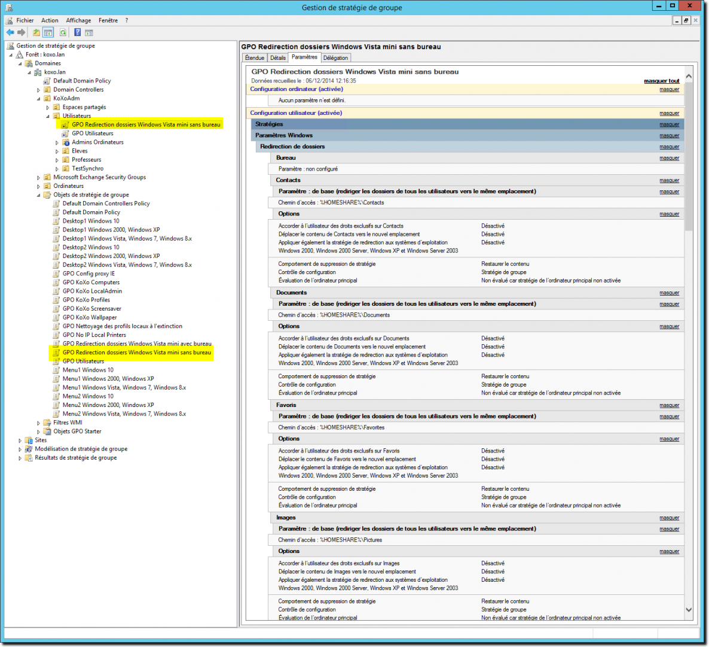Click masquer on the Favoris section row
709x647 pixels.
669,406
